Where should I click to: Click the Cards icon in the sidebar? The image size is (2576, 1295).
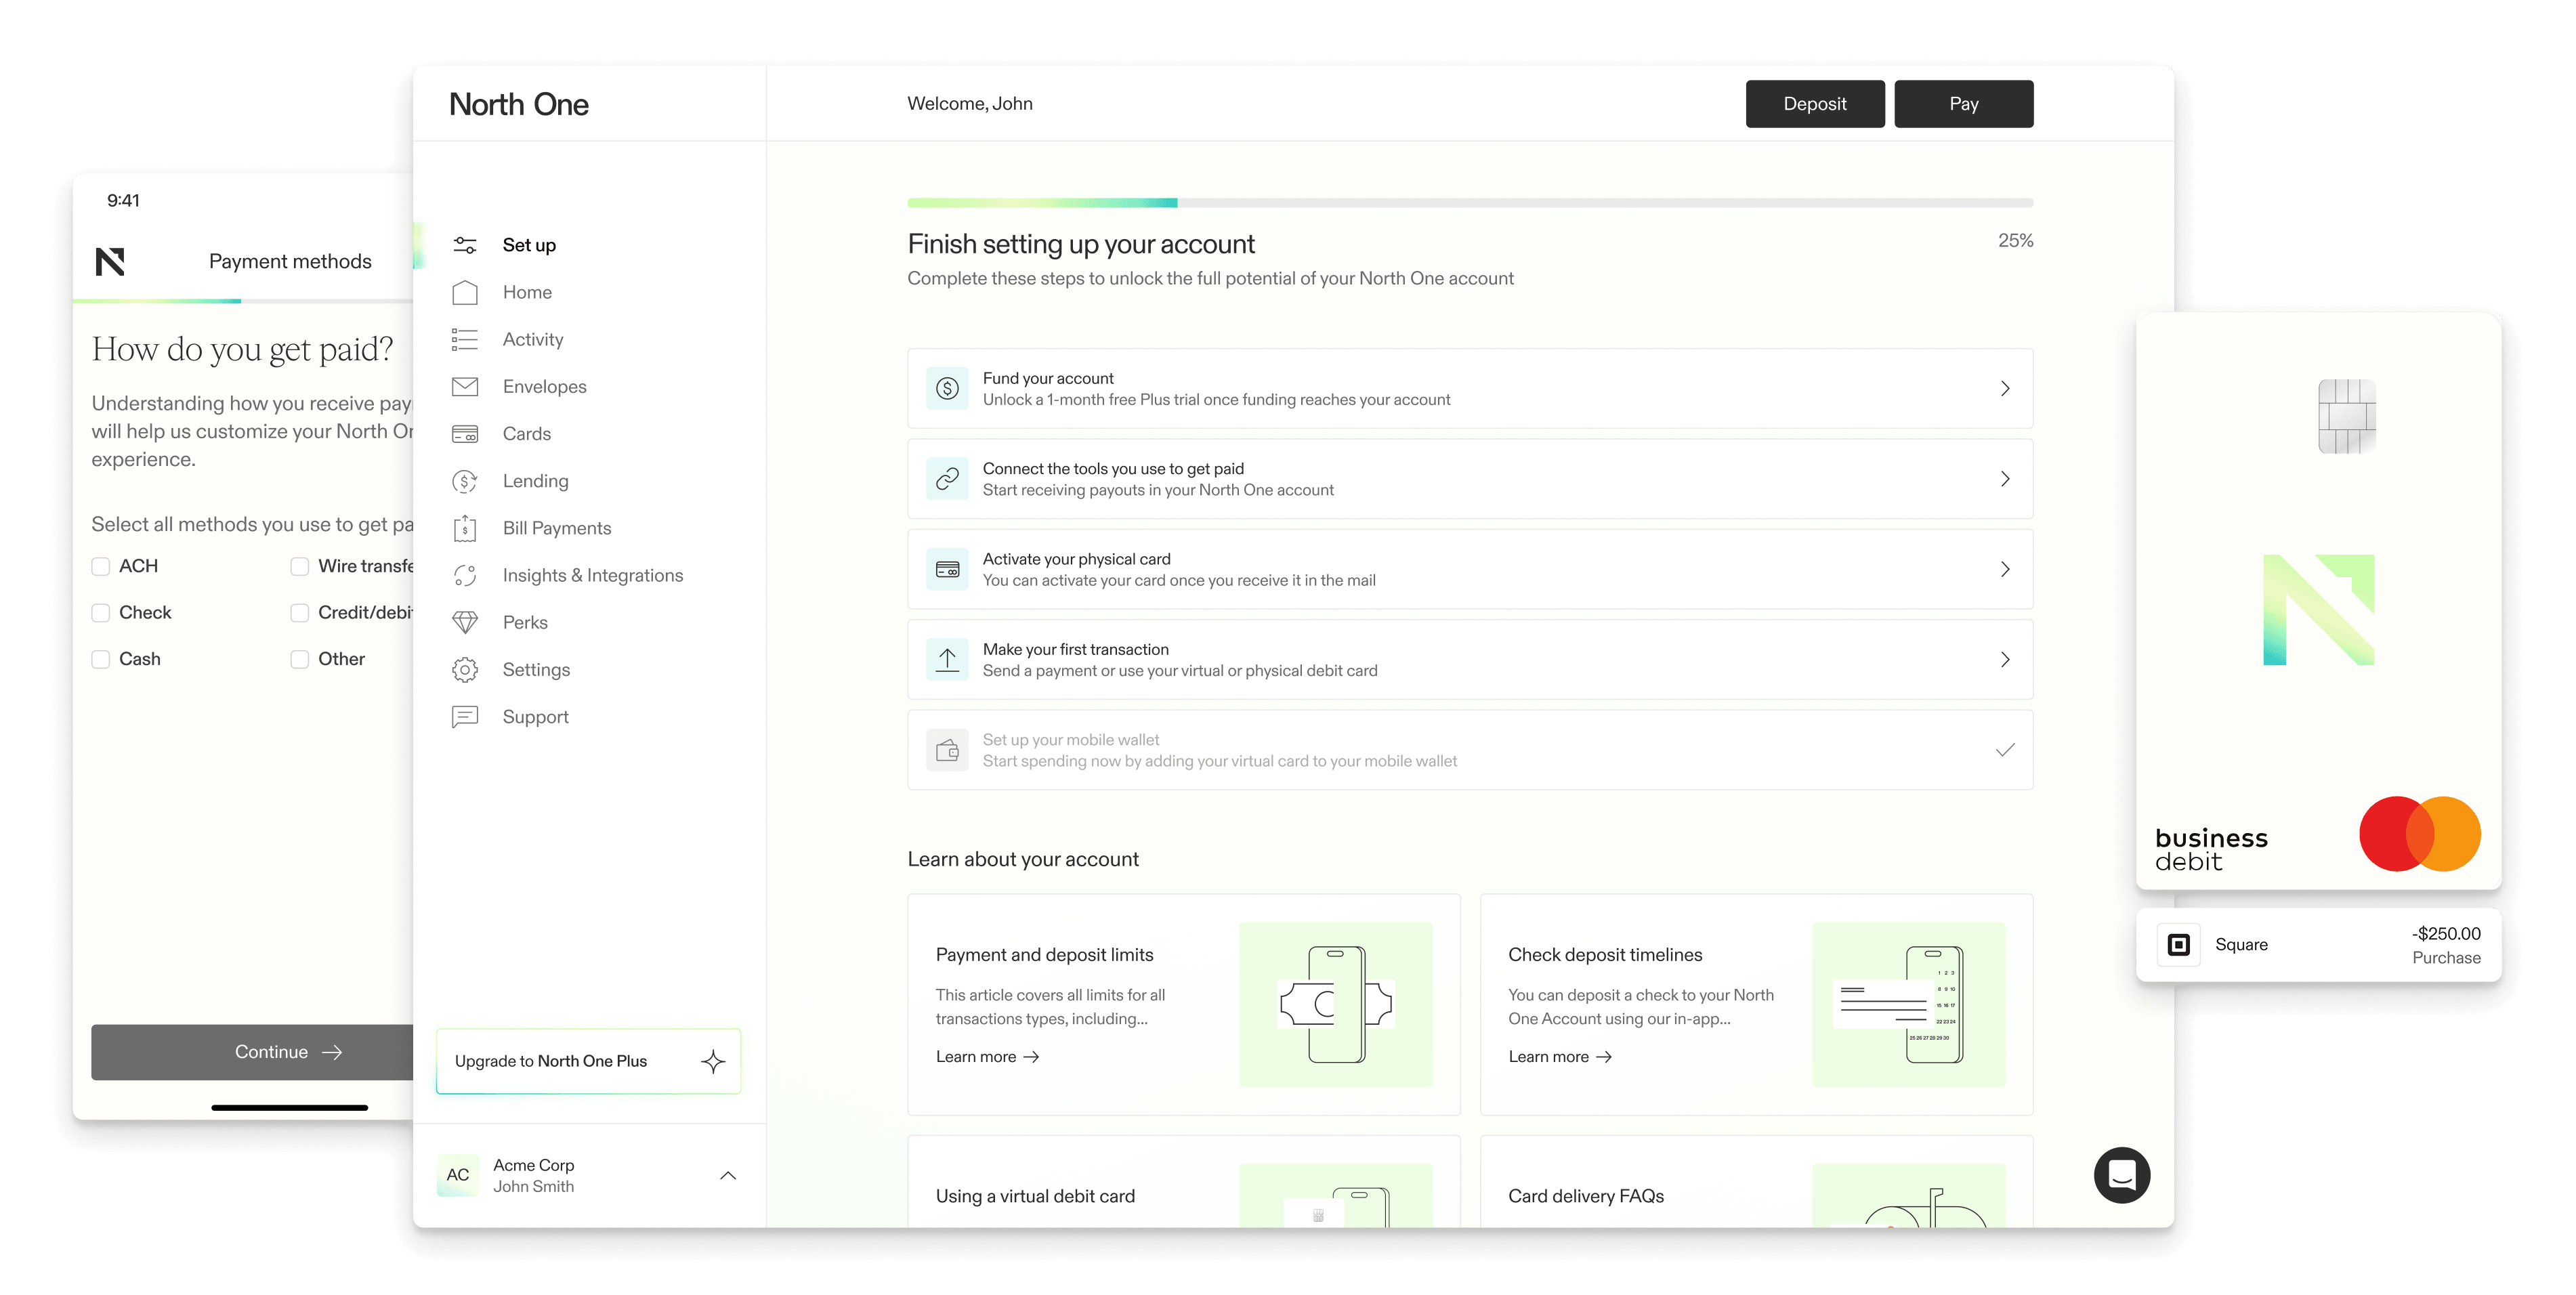coord(465,433)
